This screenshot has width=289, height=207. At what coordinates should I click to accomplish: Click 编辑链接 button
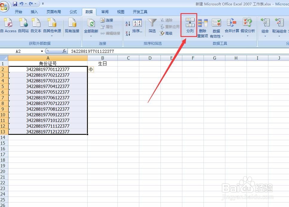coord(110,33)
